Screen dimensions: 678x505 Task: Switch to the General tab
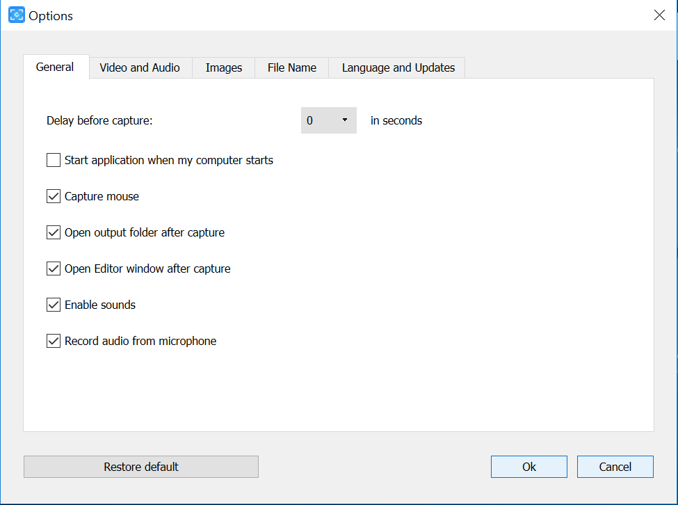coord(55,67)
